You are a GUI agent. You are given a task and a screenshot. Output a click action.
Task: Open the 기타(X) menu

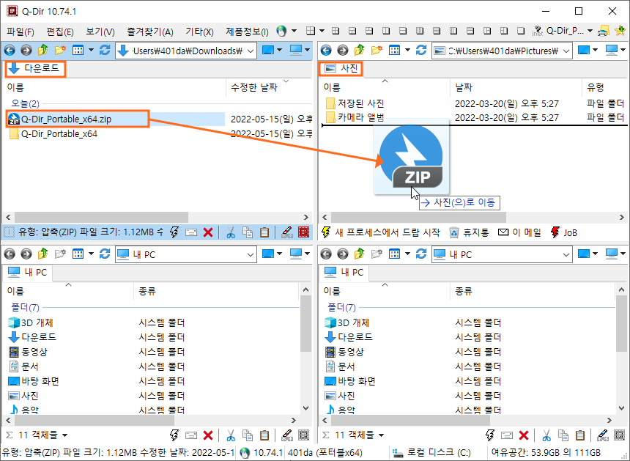coord(200,32)
